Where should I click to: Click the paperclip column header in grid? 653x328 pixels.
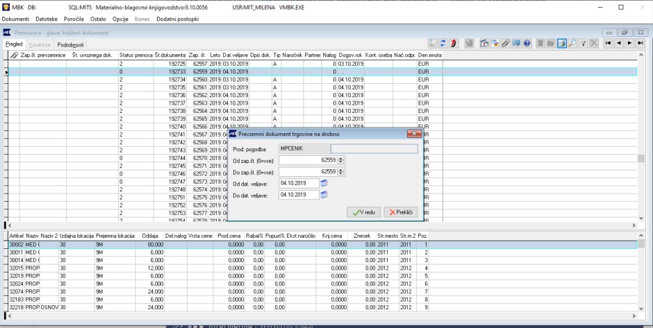click(x=14, y=55)
